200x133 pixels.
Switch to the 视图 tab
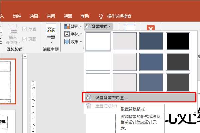click(68, 16)
